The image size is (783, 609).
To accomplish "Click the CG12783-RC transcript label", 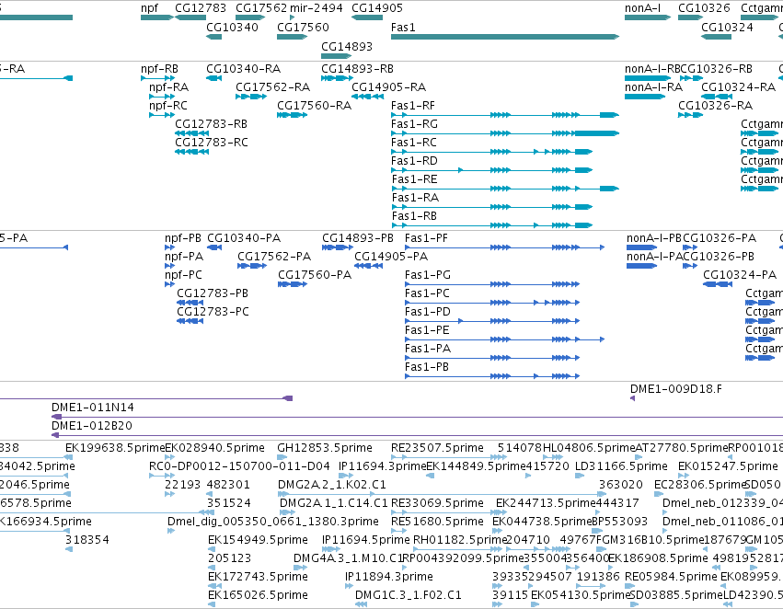I will pos(212,143).
